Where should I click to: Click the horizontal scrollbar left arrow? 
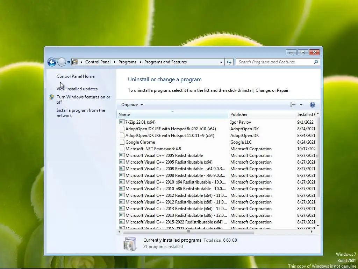point(119,232)
